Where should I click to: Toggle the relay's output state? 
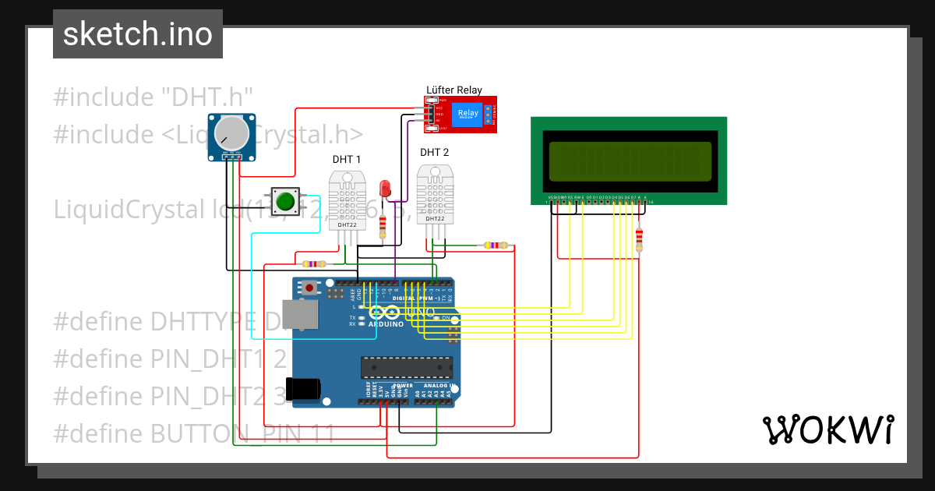pyautogui.click(x=468, y=113)
